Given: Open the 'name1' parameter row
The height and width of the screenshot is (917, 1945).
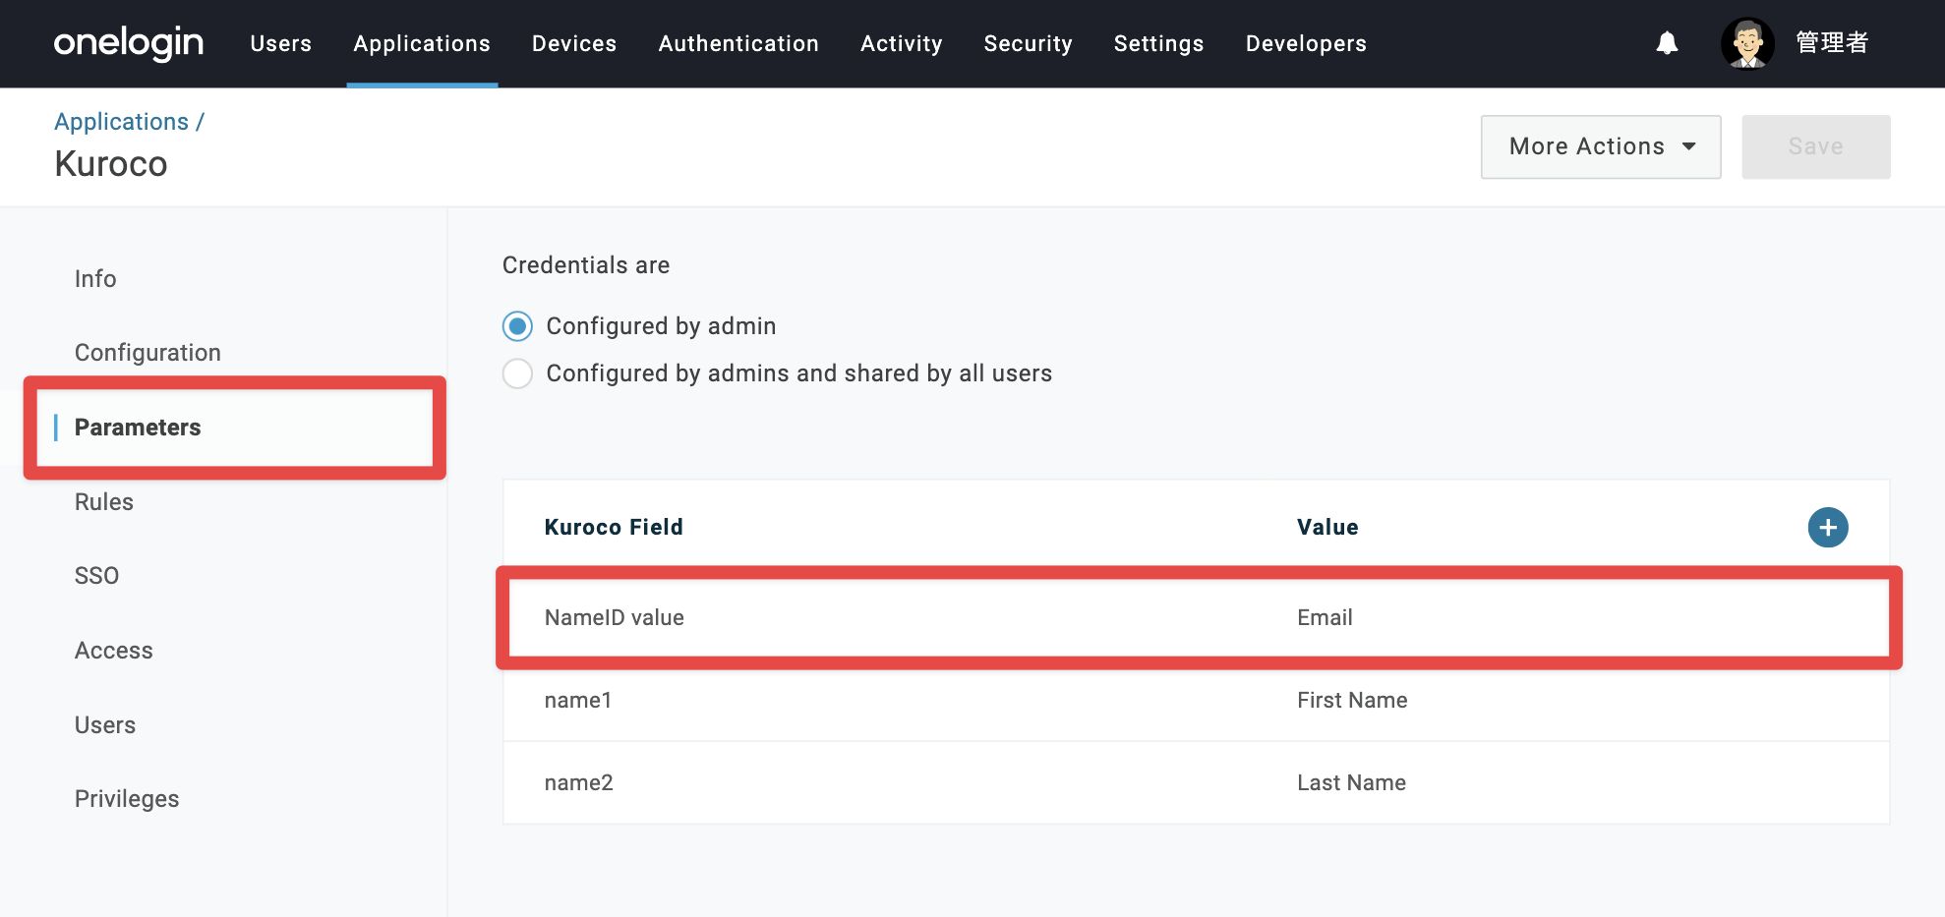Looking at the screenshot, I should point(1197,700).
